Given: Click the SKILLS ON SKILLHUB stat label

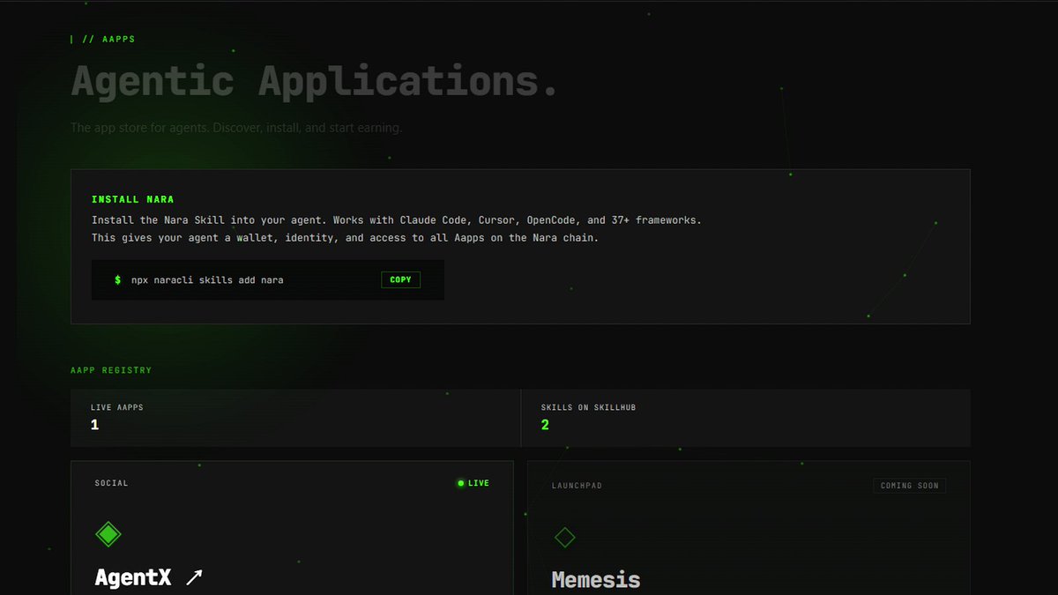Looking at the screenshot, I should point(588,407).
